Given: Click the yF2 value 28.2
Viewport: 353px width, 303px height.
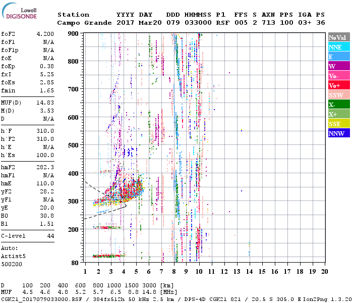Looking at the screenshot, I should pos(47,191).
